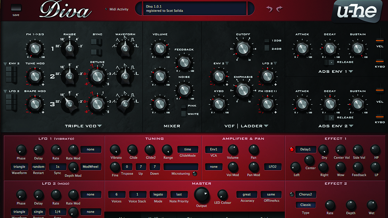Click the undo arrow icon

[x=269, y=9]
